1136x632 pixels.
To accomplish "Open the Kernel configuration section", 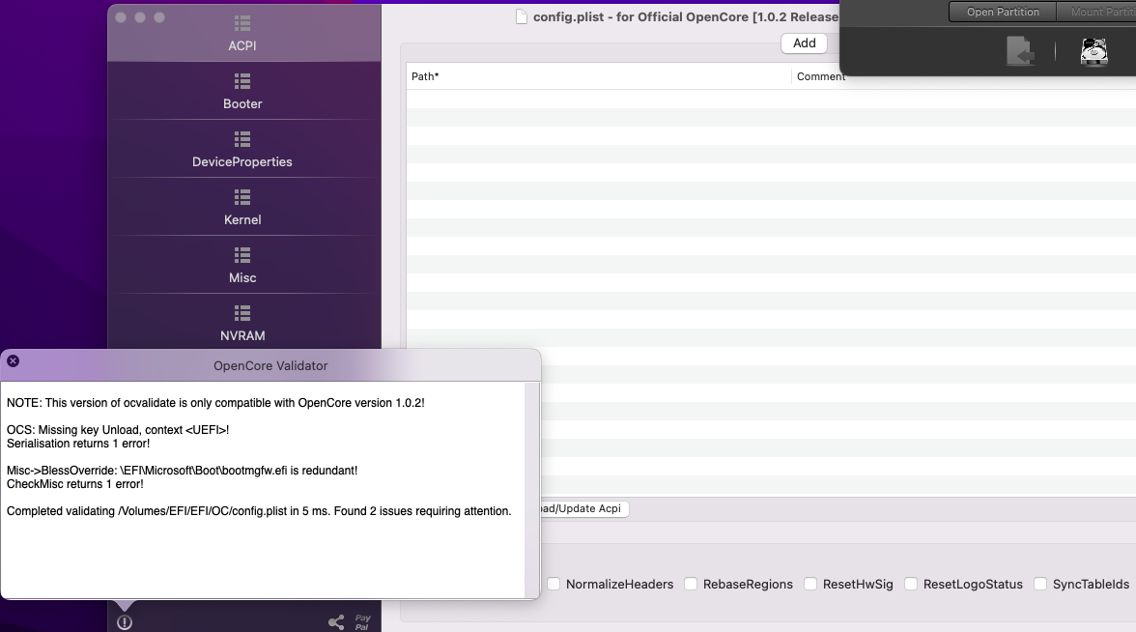I will pos(242,208).
